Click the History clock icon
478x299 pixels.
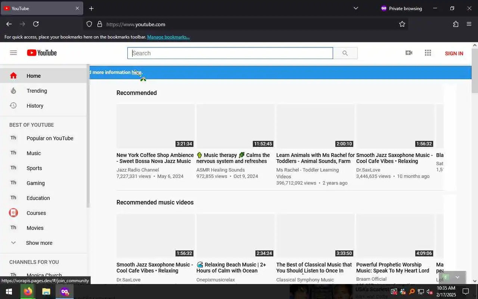tap(13, 105)
